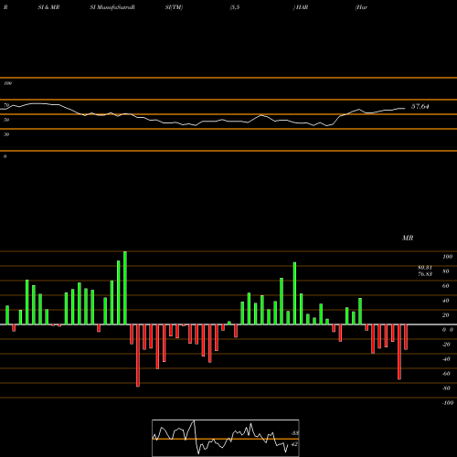Click the 50 level label on RSI axis

(x=6, y=120)
